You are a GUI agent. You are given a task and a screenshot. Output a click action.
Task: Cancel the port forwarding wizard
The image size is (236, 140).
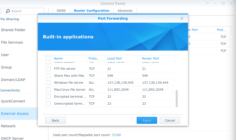tap(170, 121)
